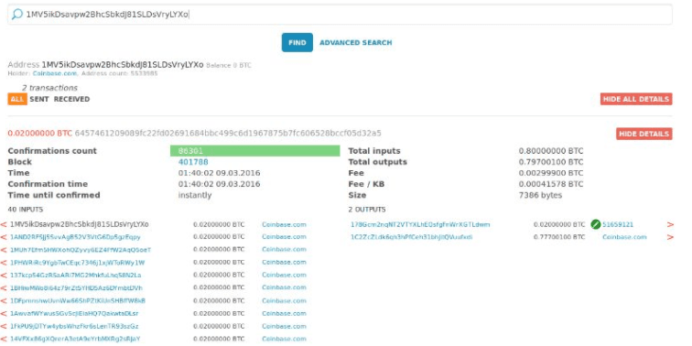This screenshot has height=346, width=692.
Task: Open input address 1DFpmnshwUvnWw66...
Action: click(x=78, y=301)
